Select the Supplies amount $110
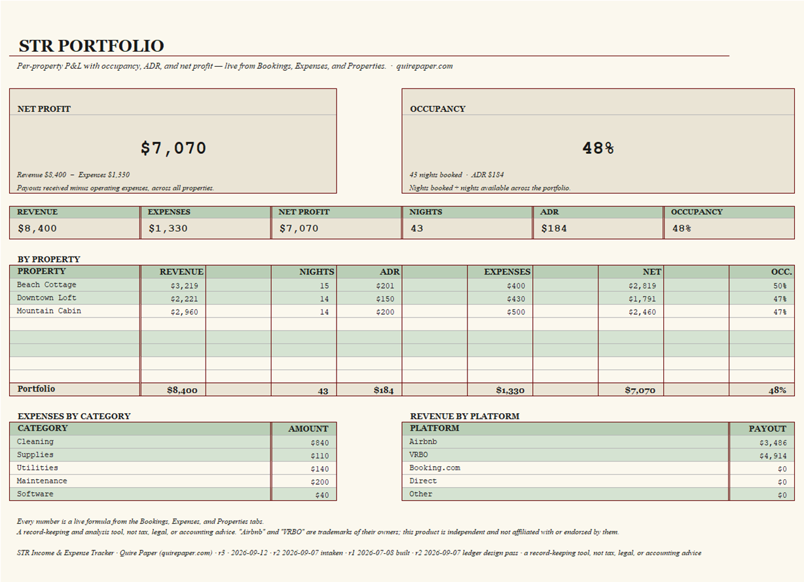Viewport: 804px width, 582px height. [320, 456]
